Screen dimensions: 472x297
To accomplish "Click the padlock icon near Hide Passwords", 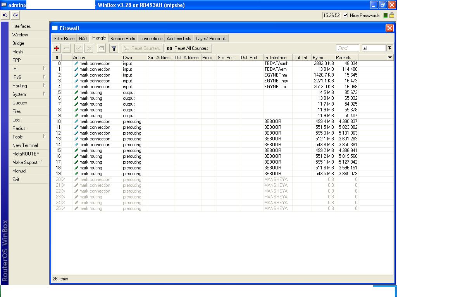I will 391,15.
